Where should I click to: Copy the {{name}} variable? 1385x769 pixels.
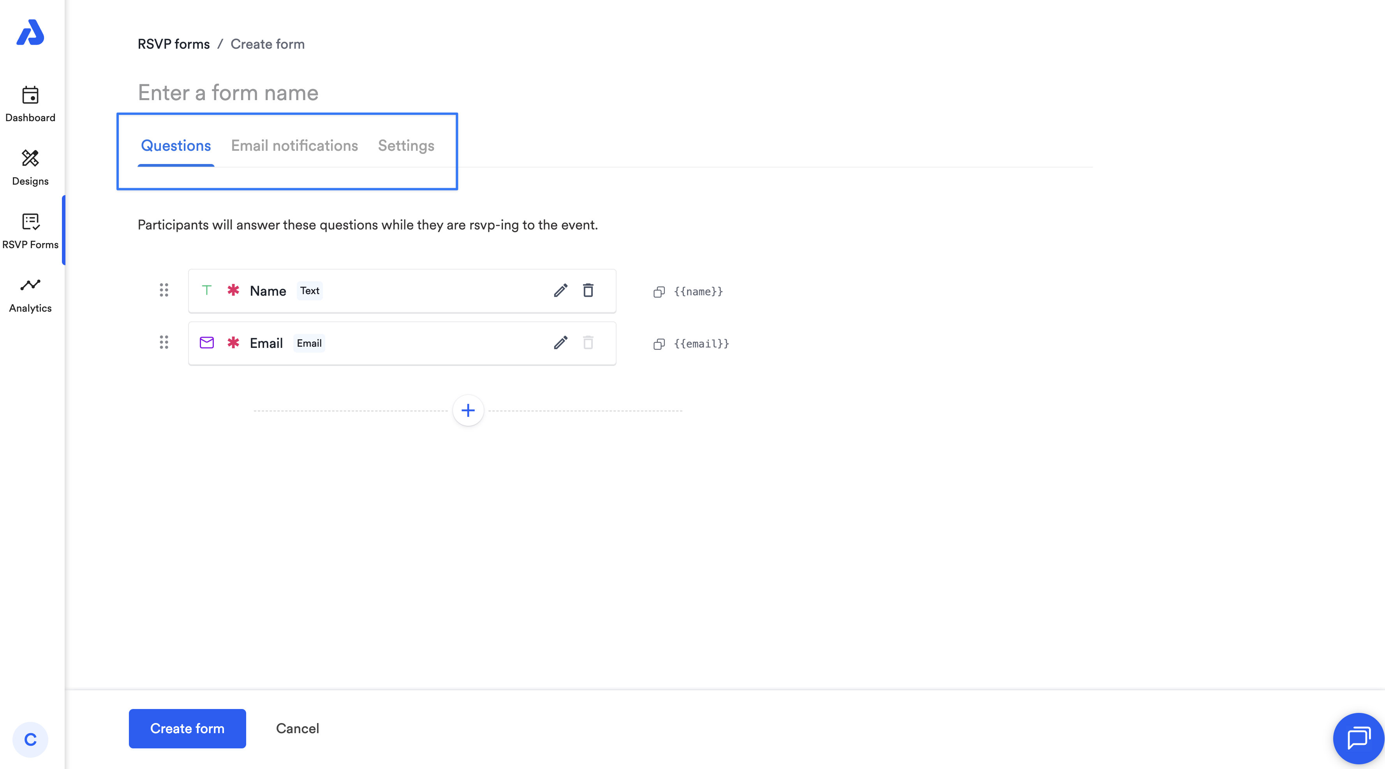click(x=659, y=292)
